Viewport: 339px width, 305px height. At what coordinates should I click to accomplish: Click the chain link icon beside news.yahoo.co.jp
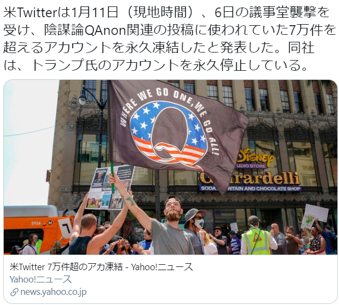coord(14,292)
